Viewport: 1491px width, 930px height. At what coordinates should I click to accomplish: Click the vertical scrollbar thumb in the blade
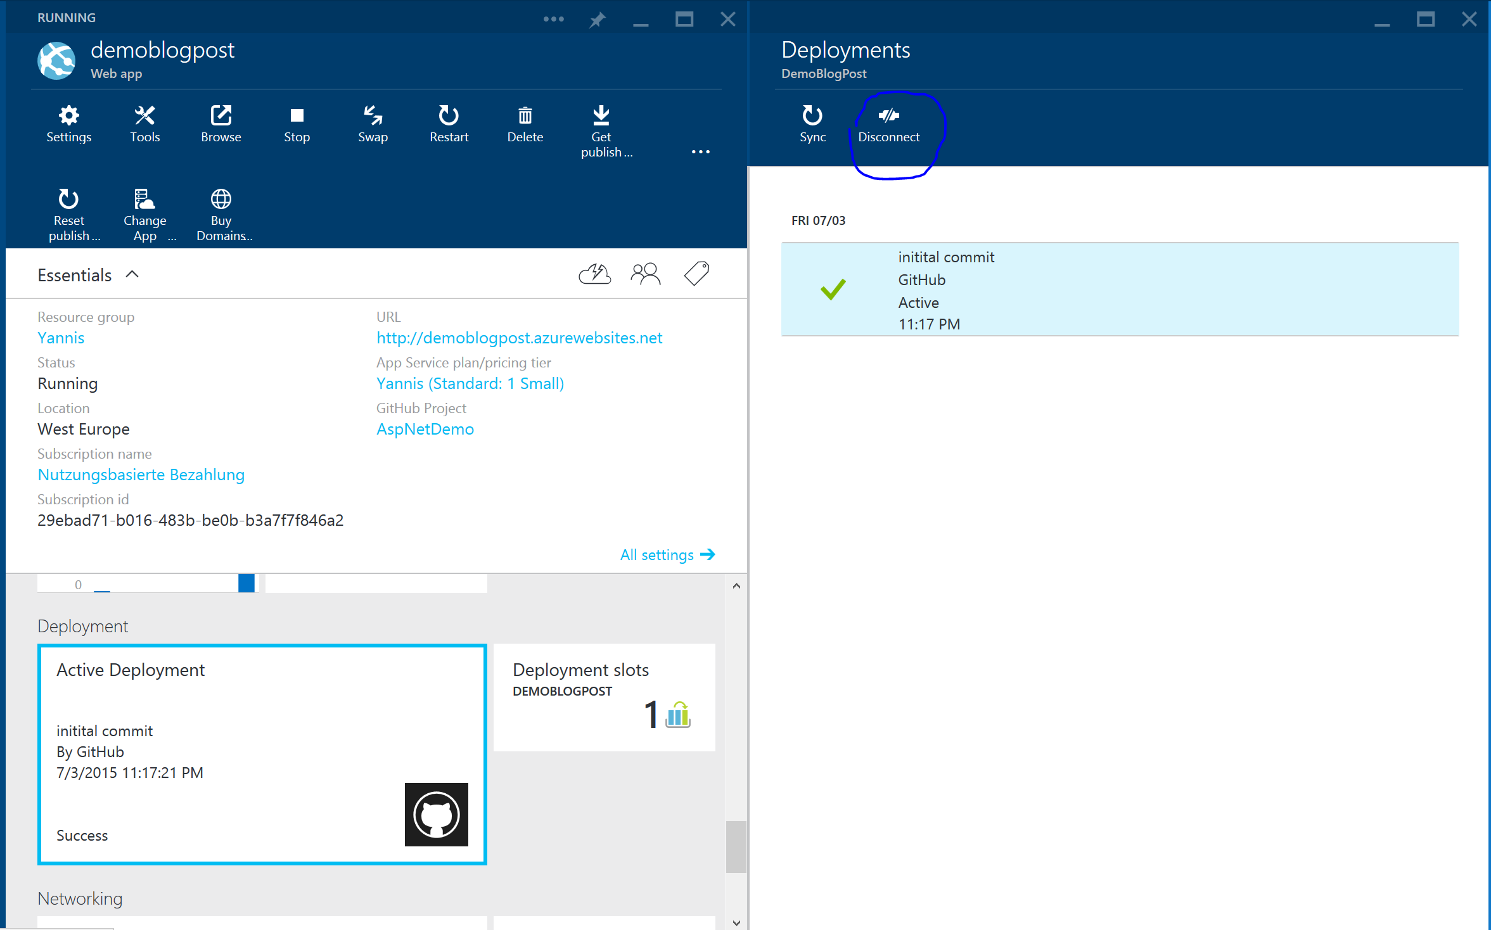[736, 846]
